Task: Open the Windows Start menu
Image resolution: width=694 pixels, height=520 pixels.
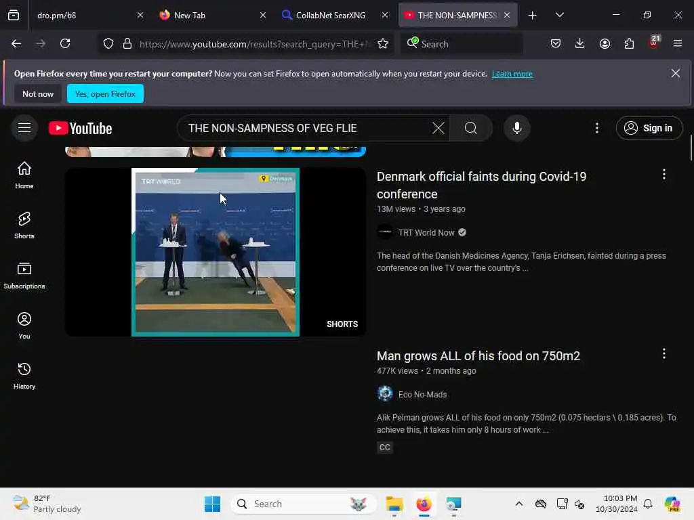Action: pyautogui.click(x=212, y=504)
